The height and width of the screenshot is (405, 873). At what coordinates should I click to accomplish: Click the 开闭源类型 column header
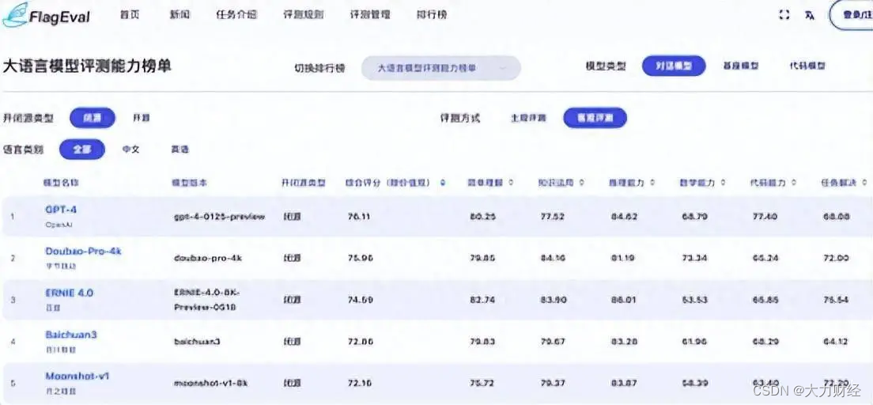(304, 183)
